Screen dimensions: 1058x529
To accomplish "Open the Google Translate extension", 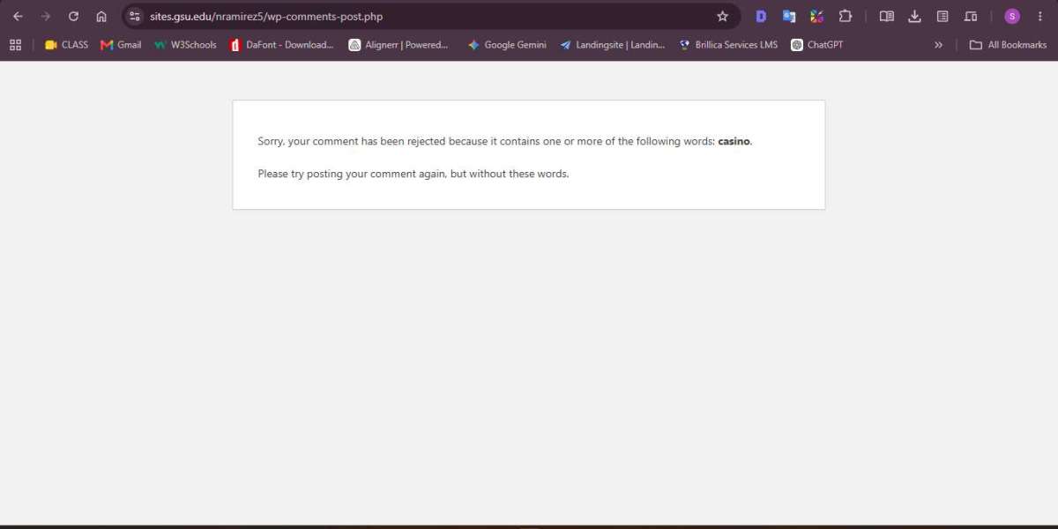I will click(x=789, y=16).
